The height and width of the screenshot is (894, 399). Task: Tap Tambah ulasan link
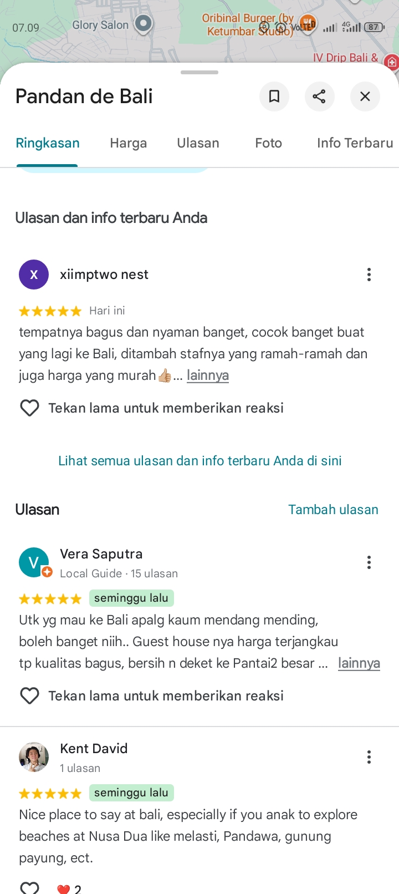333,510
